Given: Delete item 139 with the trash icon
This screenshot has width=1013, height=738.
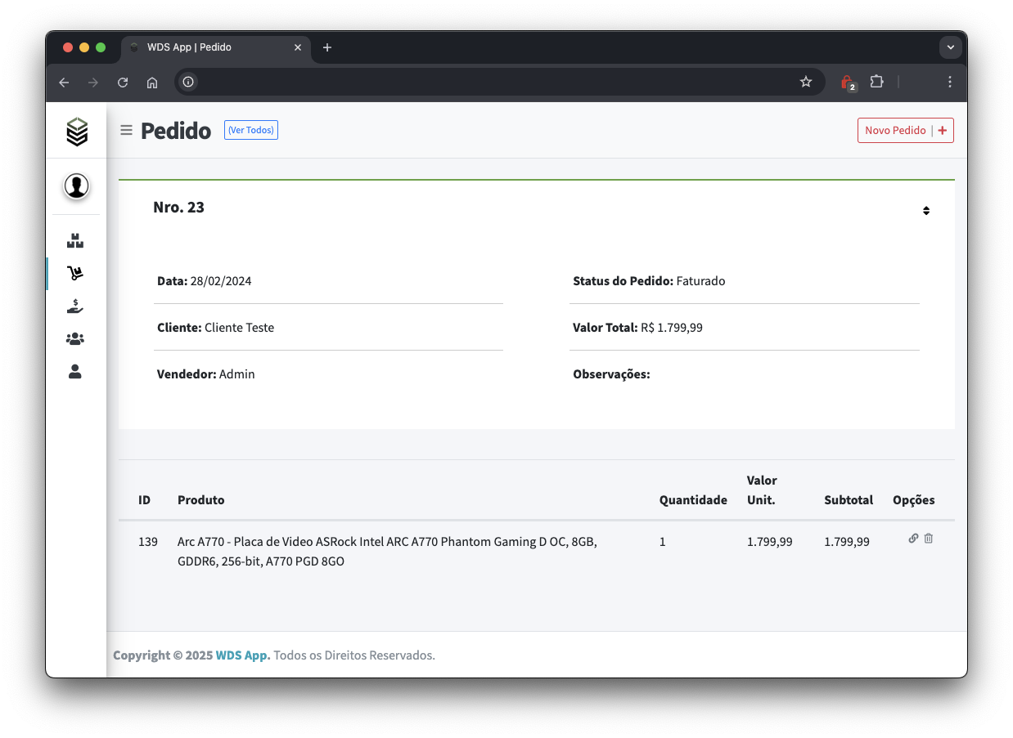Looking at the screenshot, I should tap(929, 538).
